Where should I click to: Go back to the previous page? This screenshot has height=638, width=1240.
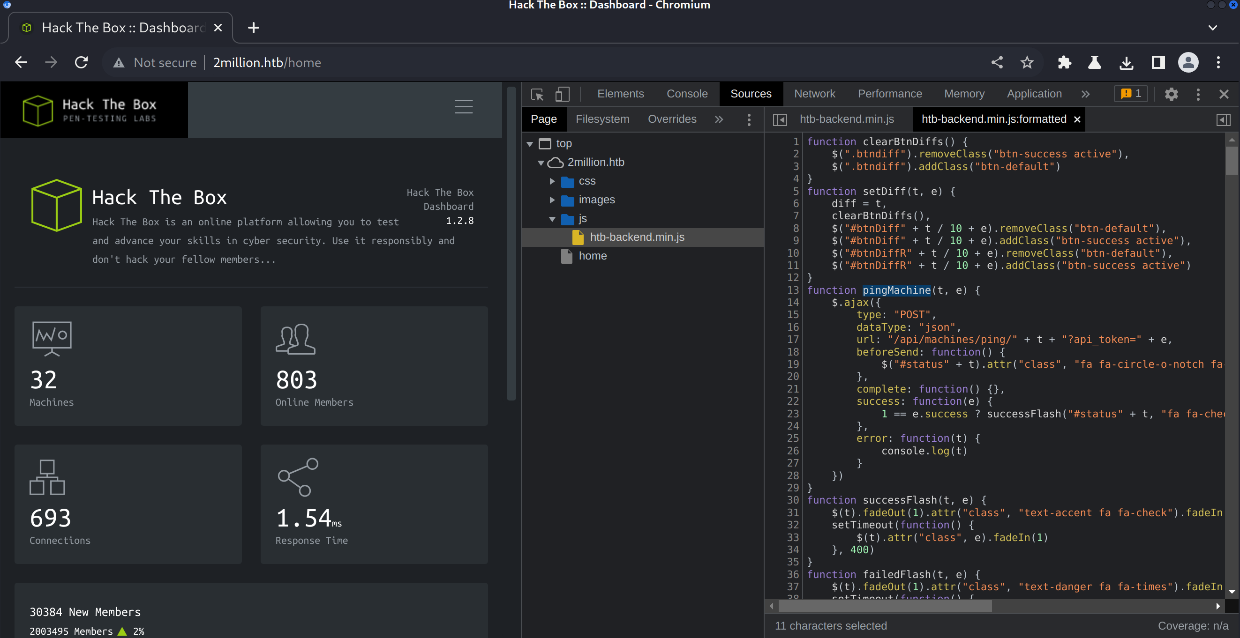coord(21,63)
